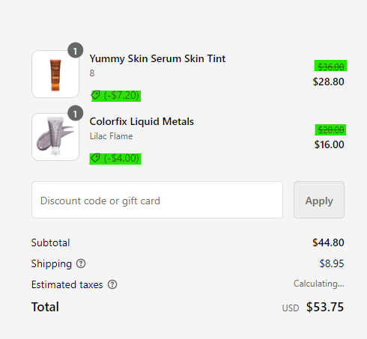Screen dimensions: 367x339
Task: Click the Estimated taxes help icon
Action: pos(112,284)
